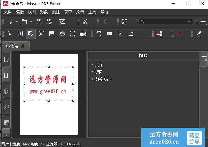Click the Save floppy disk icon
208x147 pixels.
[38, 22]
